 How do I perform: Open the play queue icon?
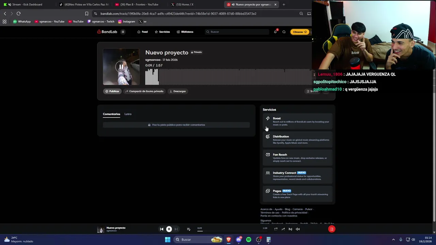click(x=188, y=229)
